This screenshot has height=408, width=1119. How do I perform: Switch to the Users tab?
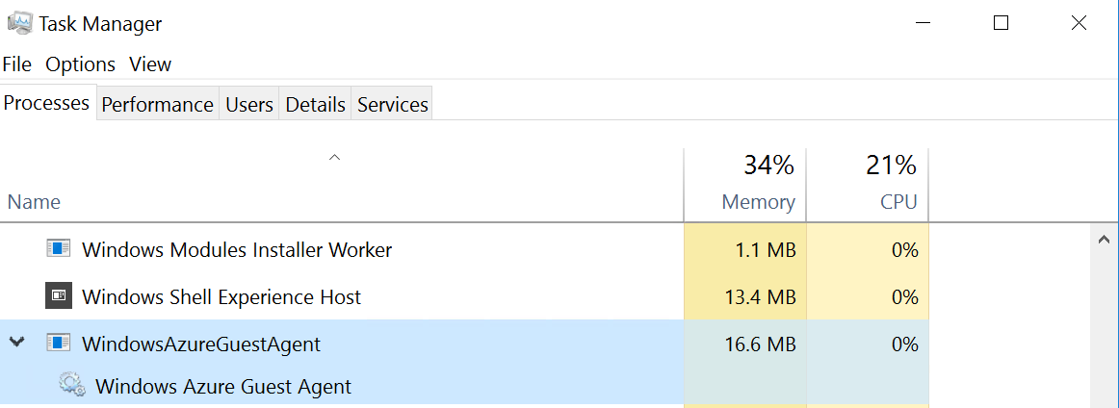pyautogui.click(x=249, y=104)
